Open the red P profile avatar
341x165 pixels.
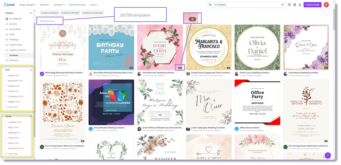click(x=326, y=5)
